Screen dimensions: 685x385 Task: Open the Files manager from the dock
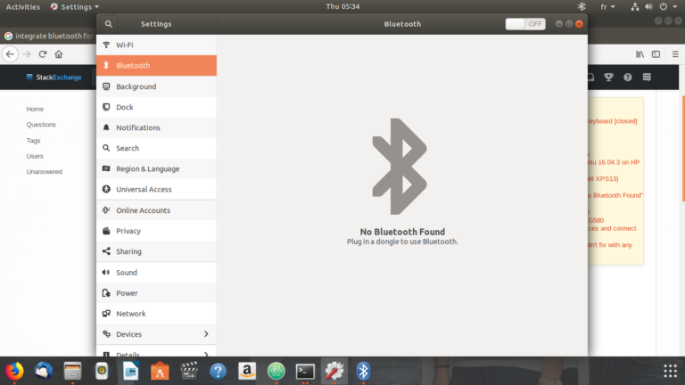tap(72, 371)
